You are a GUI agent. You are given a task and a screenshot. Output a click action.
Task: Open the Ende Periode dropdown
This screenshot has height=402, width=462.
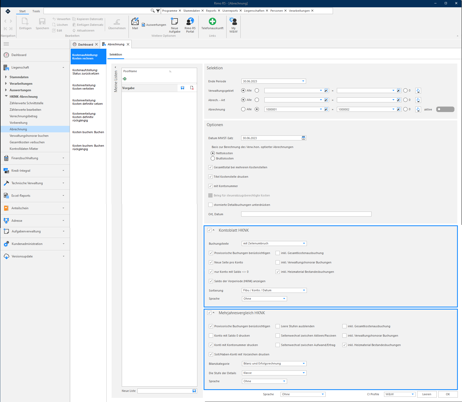click(x=303, y=81)
